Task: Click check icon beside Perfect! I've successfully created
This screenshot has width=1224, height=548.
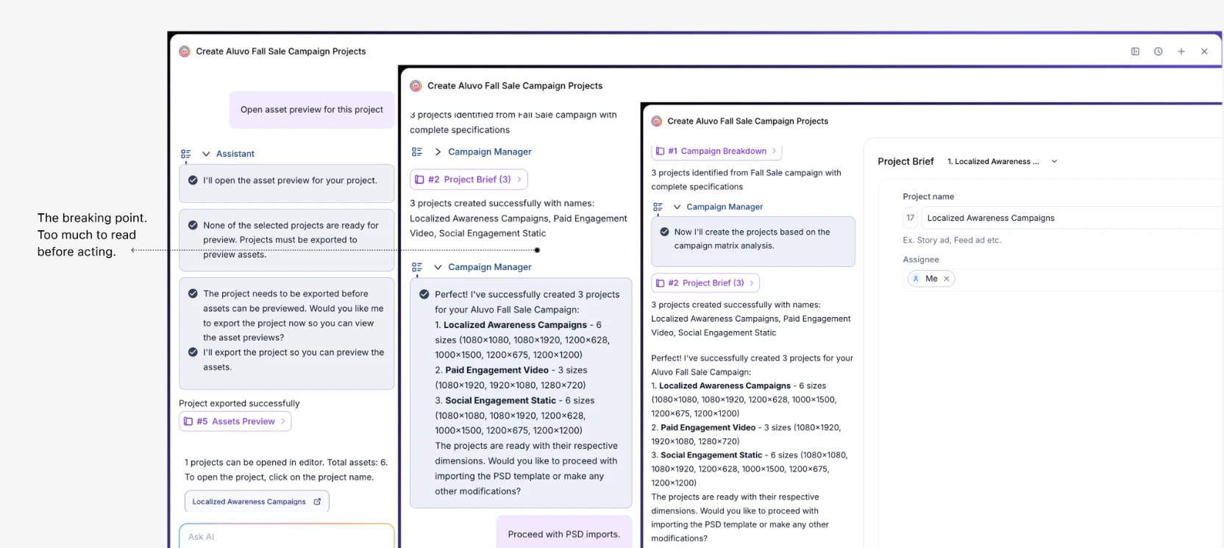Action: 424,294
